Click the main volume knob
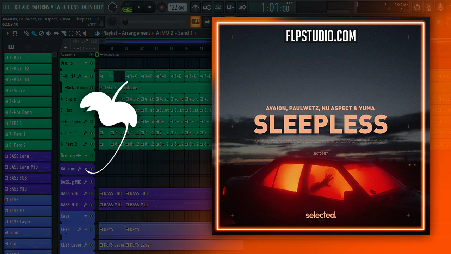Screen dimensions: 451x254 pyautogui.click(x=112, y=7)
